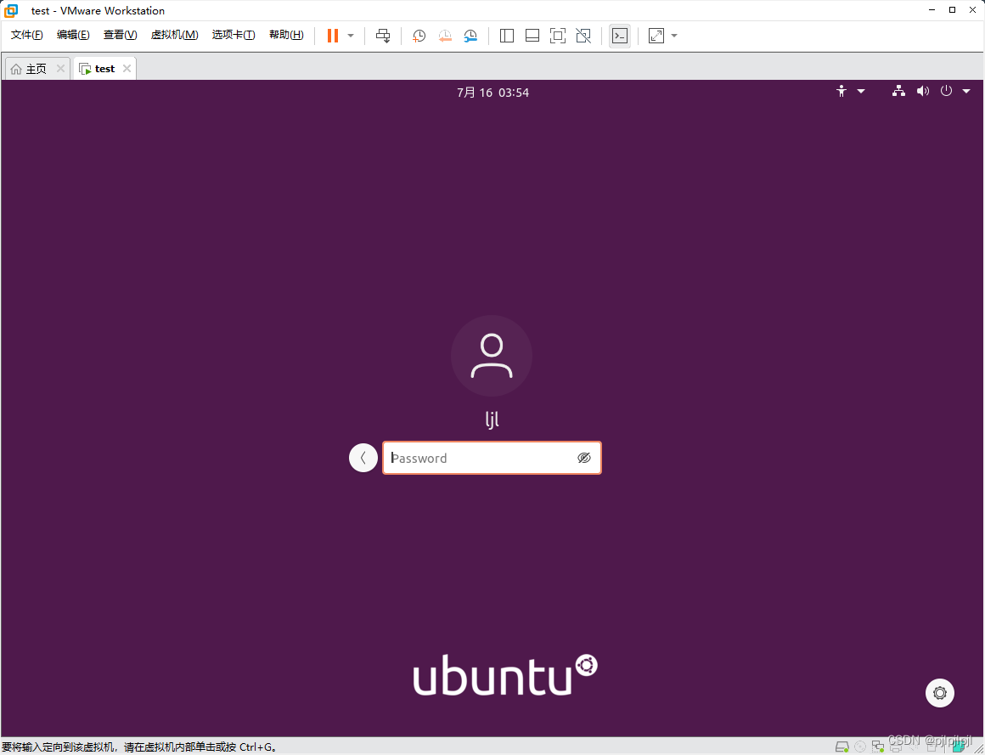Click the Ubuntu power icon
This screenshot has width=985, height=755.
[x=946, y=91]
